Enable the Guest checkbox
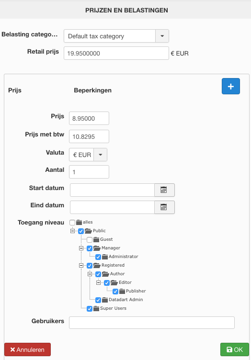This screenshot has width=251, height=360. coord(90,240)
